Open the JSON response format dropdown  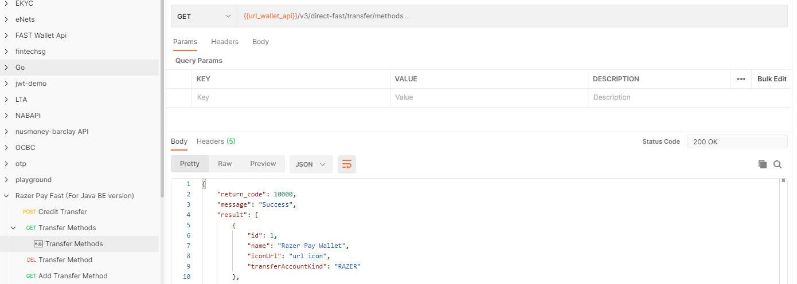click(310, 164)
